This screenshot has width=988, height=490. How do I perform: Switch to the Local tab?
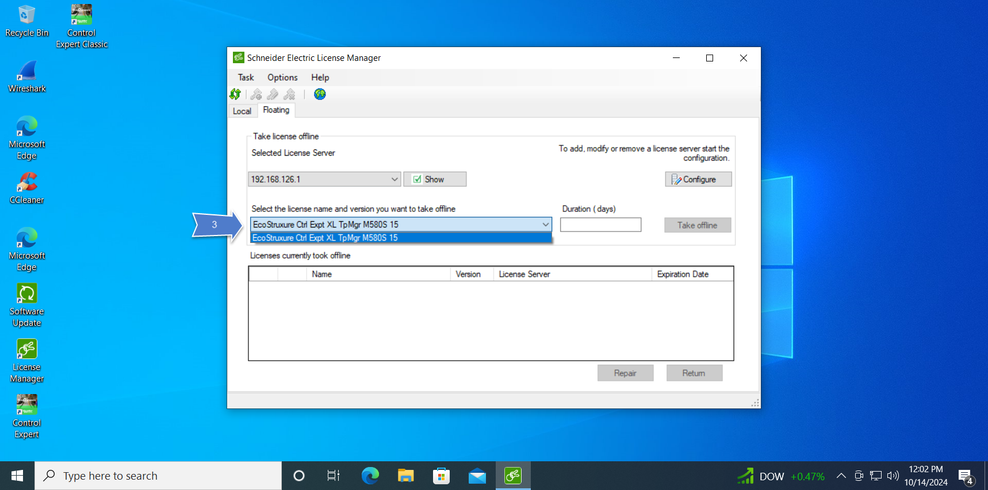pyautogui.click(x=242, y=111)
